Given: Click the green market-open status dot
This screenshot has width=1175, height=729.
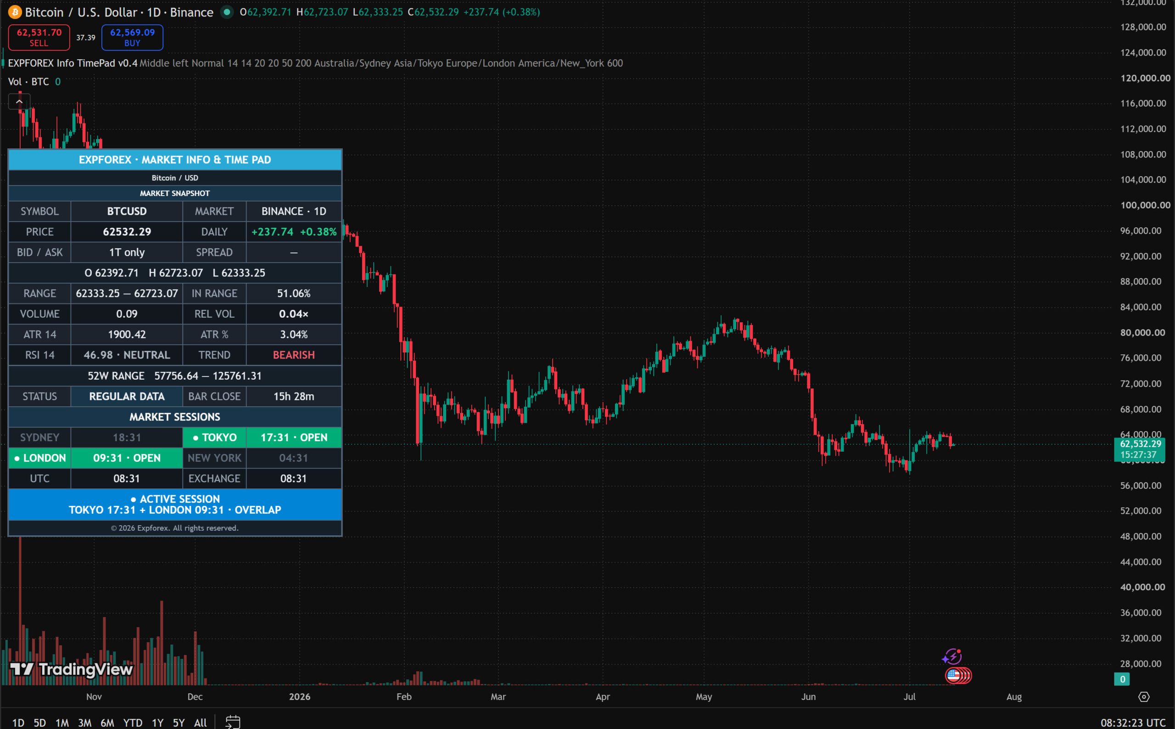Looking at the screenshot, I should click(227, 12).
